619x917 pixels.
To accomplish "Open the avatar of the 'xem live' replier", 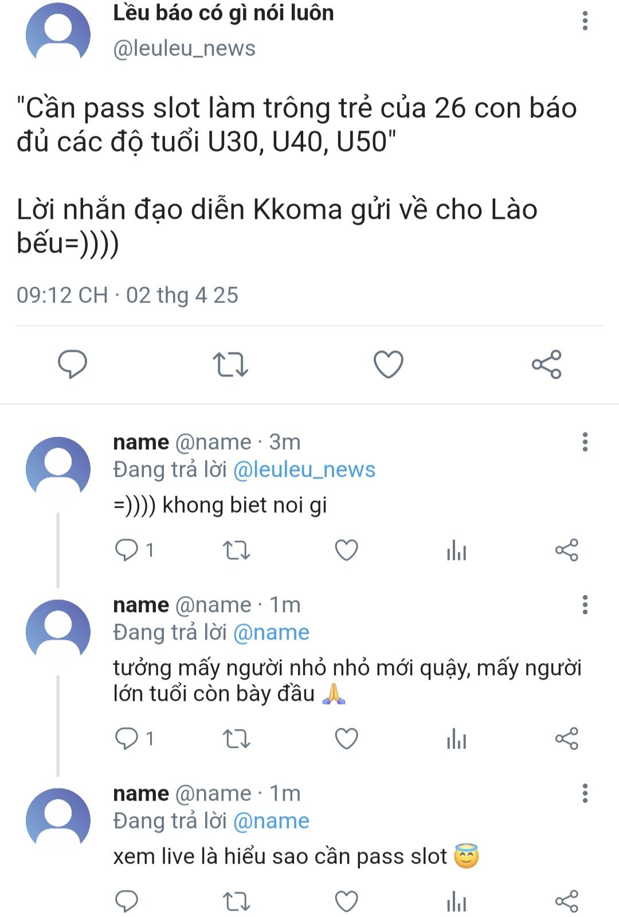I will 58,820.
